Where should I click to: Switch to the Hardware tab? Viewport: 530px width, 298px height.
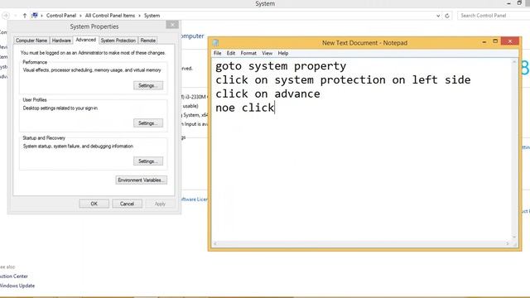[x=61, y=41]
